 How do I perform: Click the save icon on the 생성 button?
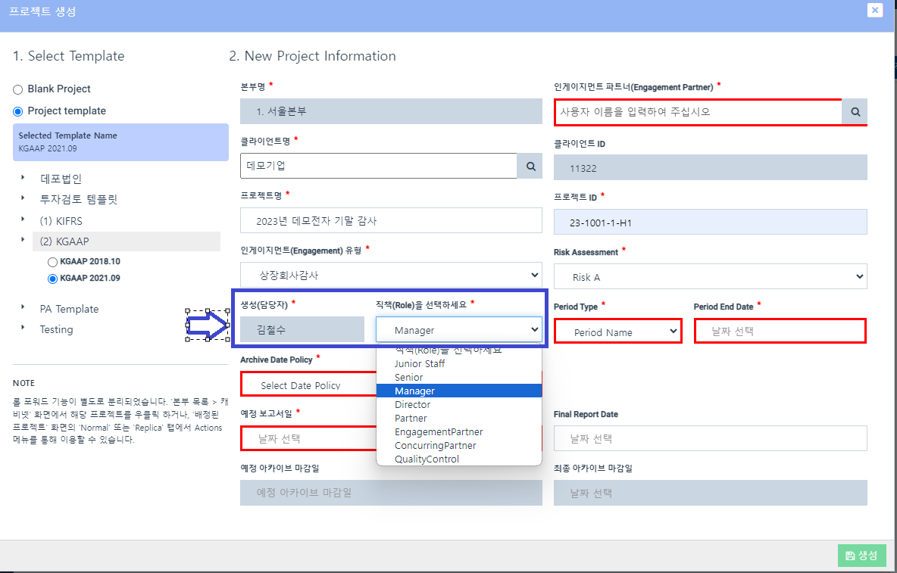[850, 556]
